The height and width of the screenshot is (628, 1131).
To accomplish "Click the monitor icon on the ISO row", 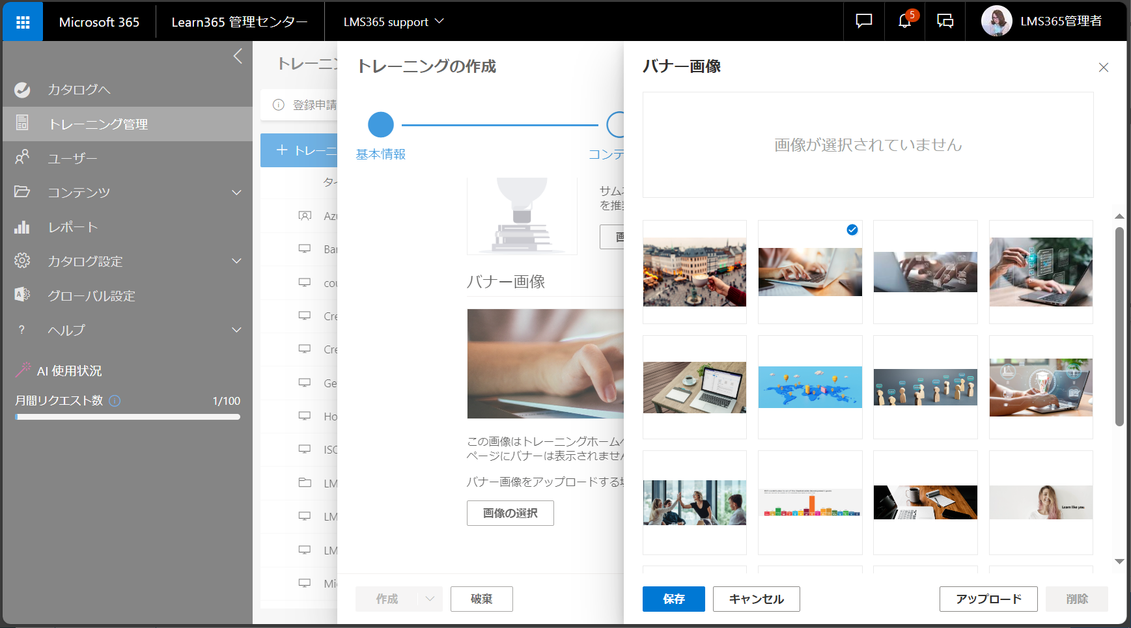I will coord(305,449).
